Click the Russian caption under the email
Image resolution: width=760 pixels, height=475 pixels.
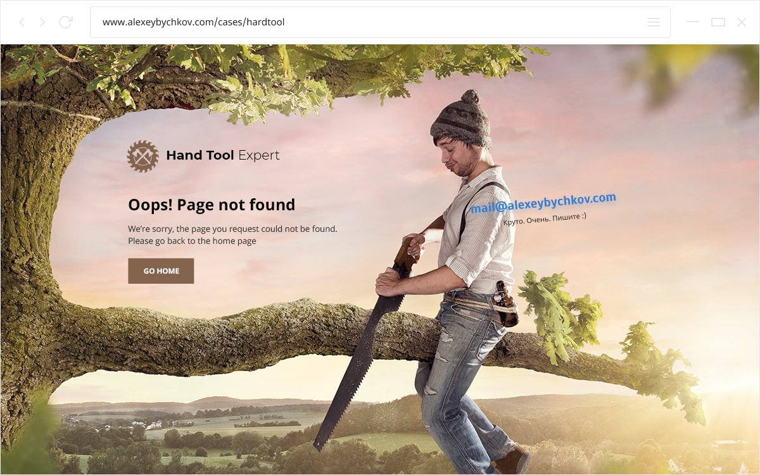tap(545, 219)
